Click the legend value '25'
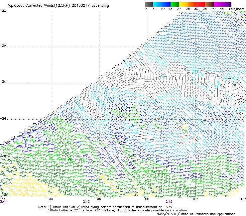This screenshot has width=246, height=216. tap(188, 9)
